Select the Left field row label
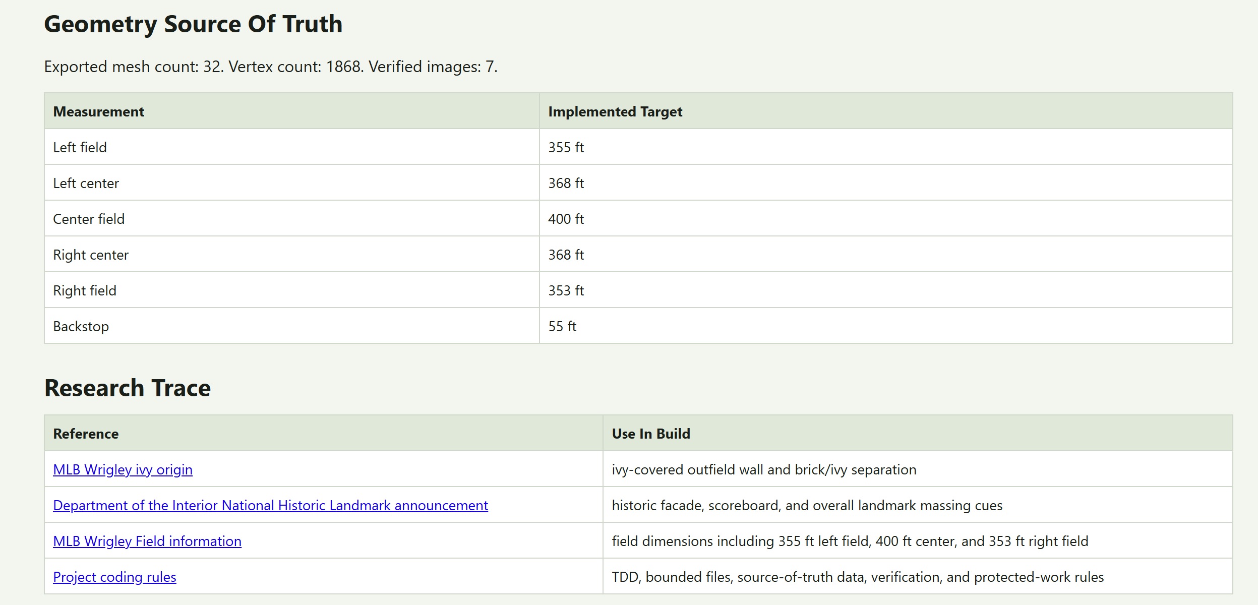The height and width of the screenshot is (605, 1258). click(x=80, y=147)
